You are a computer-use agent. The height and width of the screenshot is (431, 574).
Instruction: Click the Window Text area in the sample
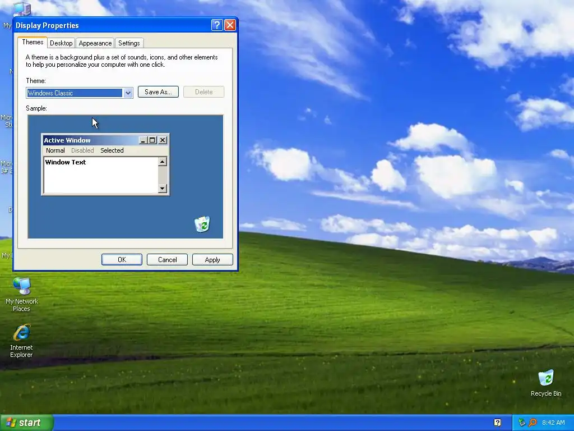[x=101, y=175]
